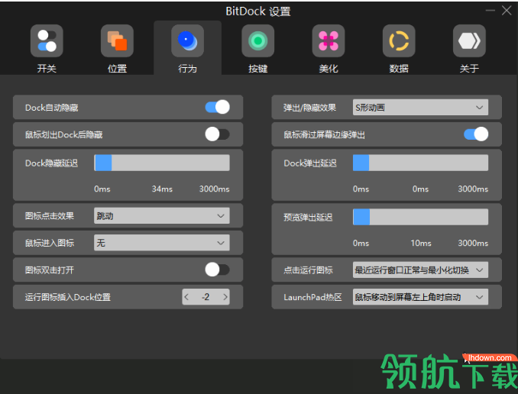Minimize the BitDock settings window

490,11
